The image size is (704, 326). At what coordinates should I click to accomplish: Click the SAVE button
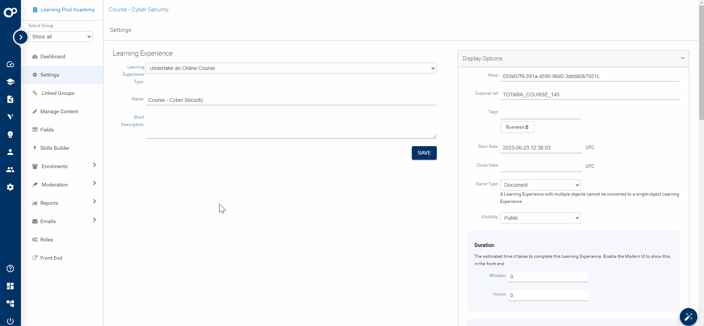424,153
